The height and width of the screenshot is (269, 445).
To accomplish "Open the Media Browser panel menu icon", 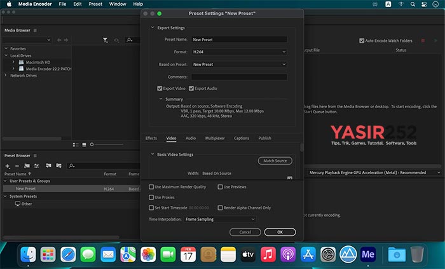I will point(35,31).
